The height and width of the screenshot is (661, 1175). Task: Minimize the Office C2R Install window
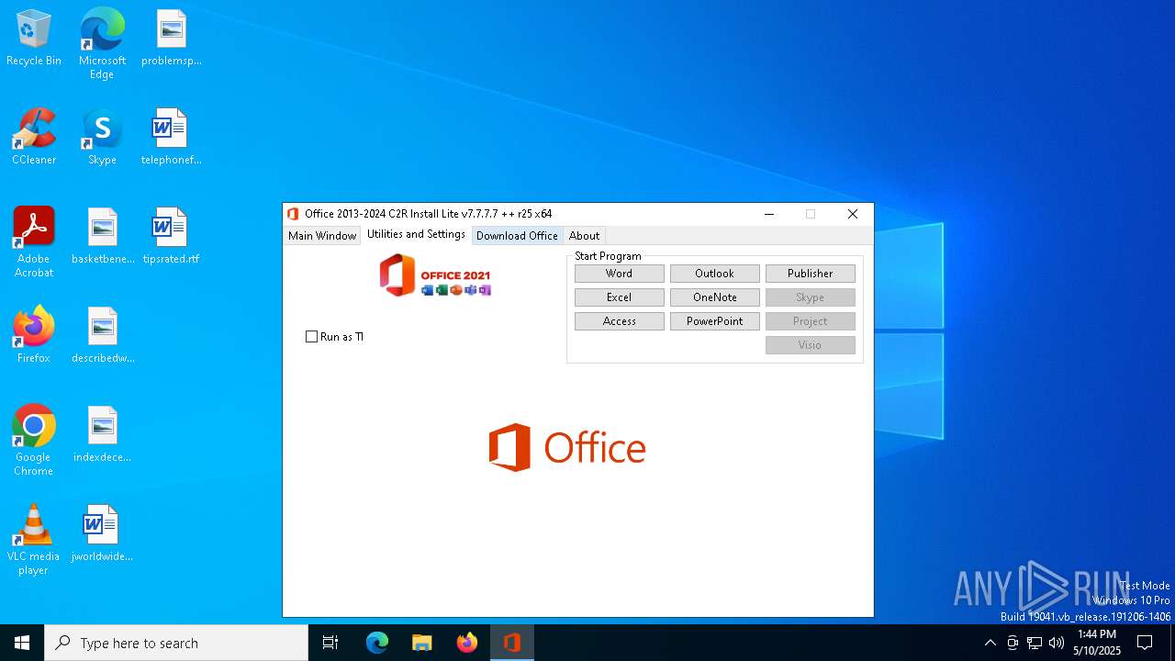(769, 214)
